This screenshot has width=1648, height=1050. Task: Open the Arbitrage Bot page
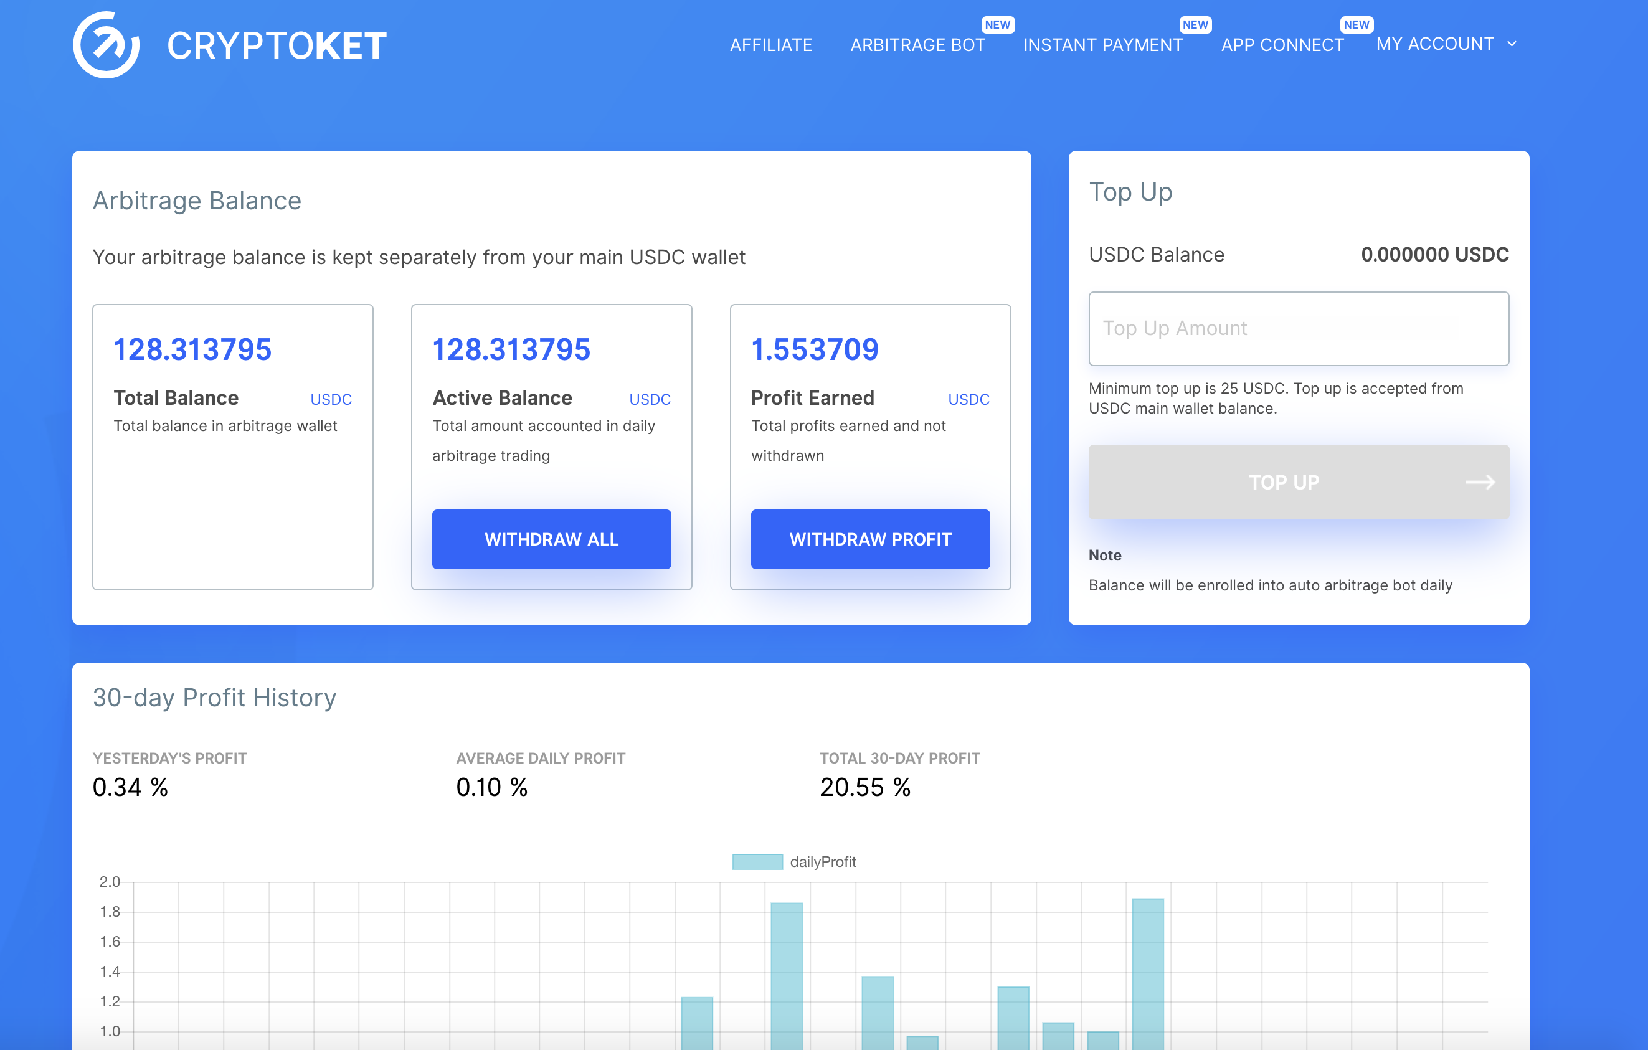917,45
